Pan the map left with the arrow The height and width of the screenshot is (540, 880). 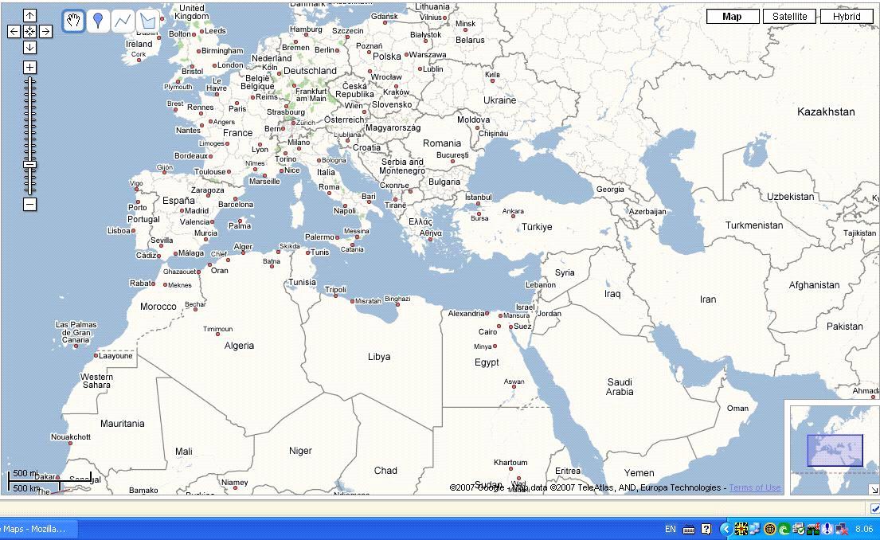click(14, 31)
